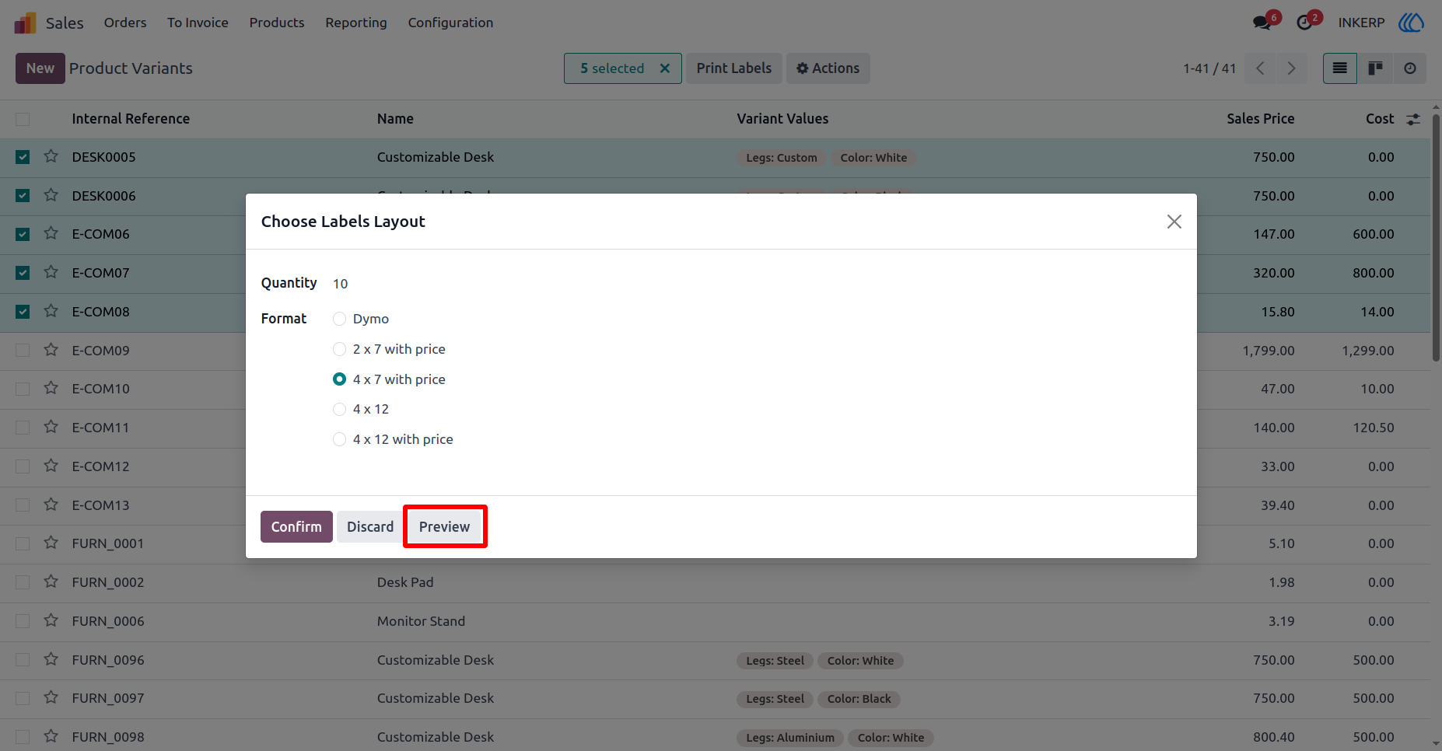Check the E-COM10 row checkbox
1442x751 pixels.
click(x=23, y=389)
